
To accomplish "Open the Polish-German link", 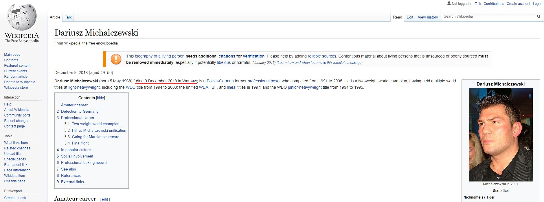I will click(220, 81).
